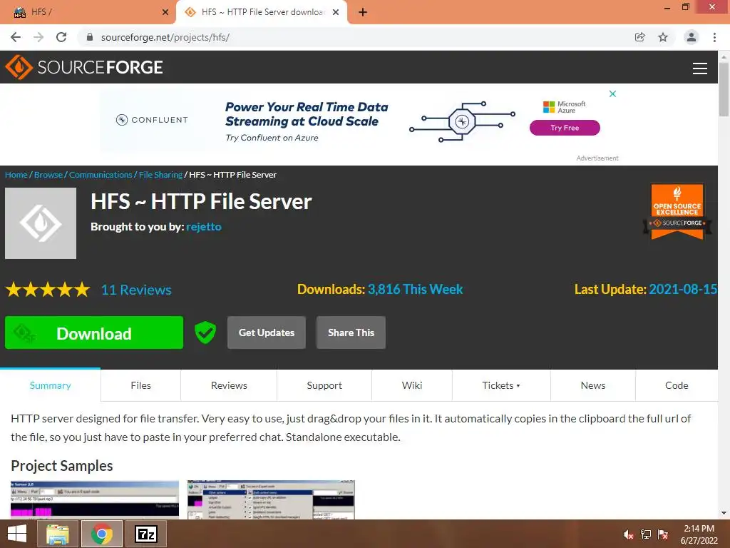Open the Code tab
Viewport: 730px width, 548px height.
click(677, 385)
